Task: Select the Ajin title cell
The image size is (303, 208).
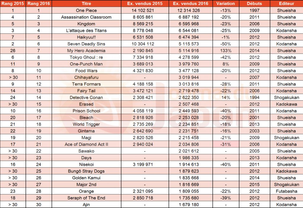Action: click(86, 204)
